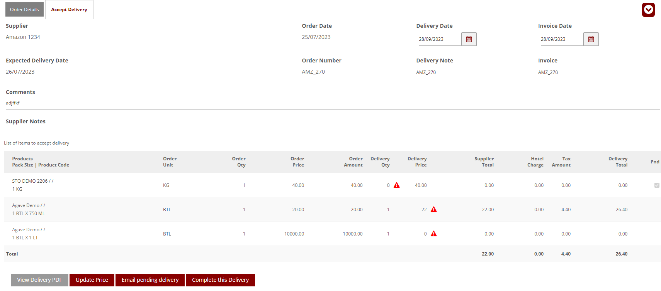The height and width of the screenshot is (291, 661).
Task: Focus the Delivery Date input field
Action: coord(439,39)
